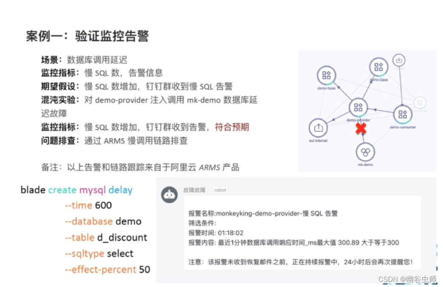The image size is (443, 287).
Task: Click the --table d_discount parameter
Action: pyautogui.click(x=106, y=238)
